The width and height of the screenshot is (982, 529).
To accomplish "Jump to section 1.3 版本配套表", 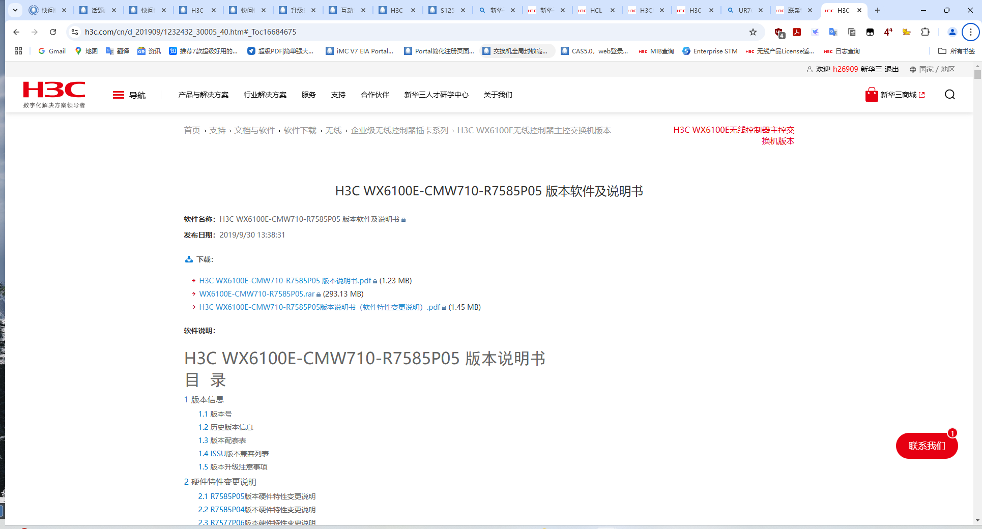I will point(222,440).
